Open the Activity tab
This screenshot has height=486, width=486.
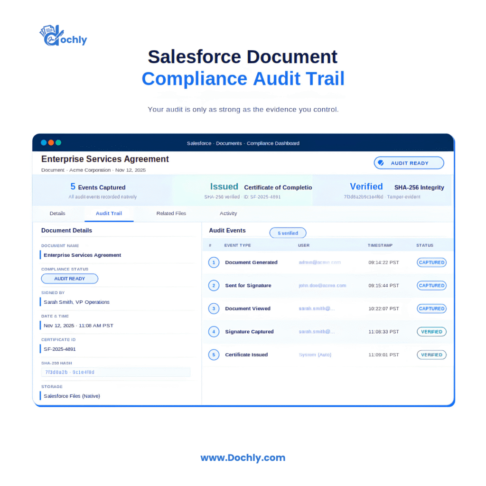coord(228,213)
